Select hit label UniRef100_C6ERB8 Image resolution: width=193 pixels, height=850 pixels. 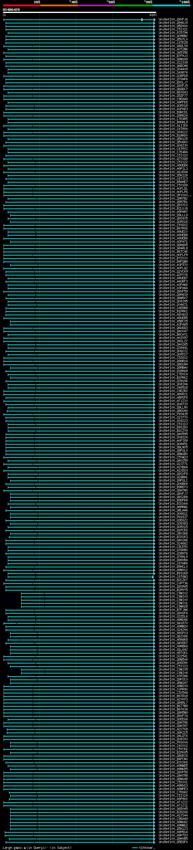173,308
